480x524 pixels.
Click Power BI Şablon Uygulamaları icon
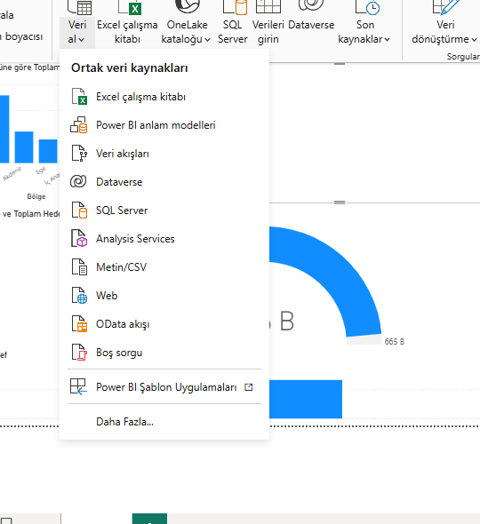click(x=78, y=387)
